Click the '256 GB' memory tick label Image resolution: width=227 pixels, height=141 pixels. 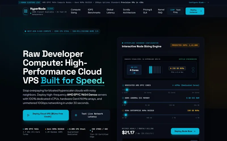[x=196, y=105]
